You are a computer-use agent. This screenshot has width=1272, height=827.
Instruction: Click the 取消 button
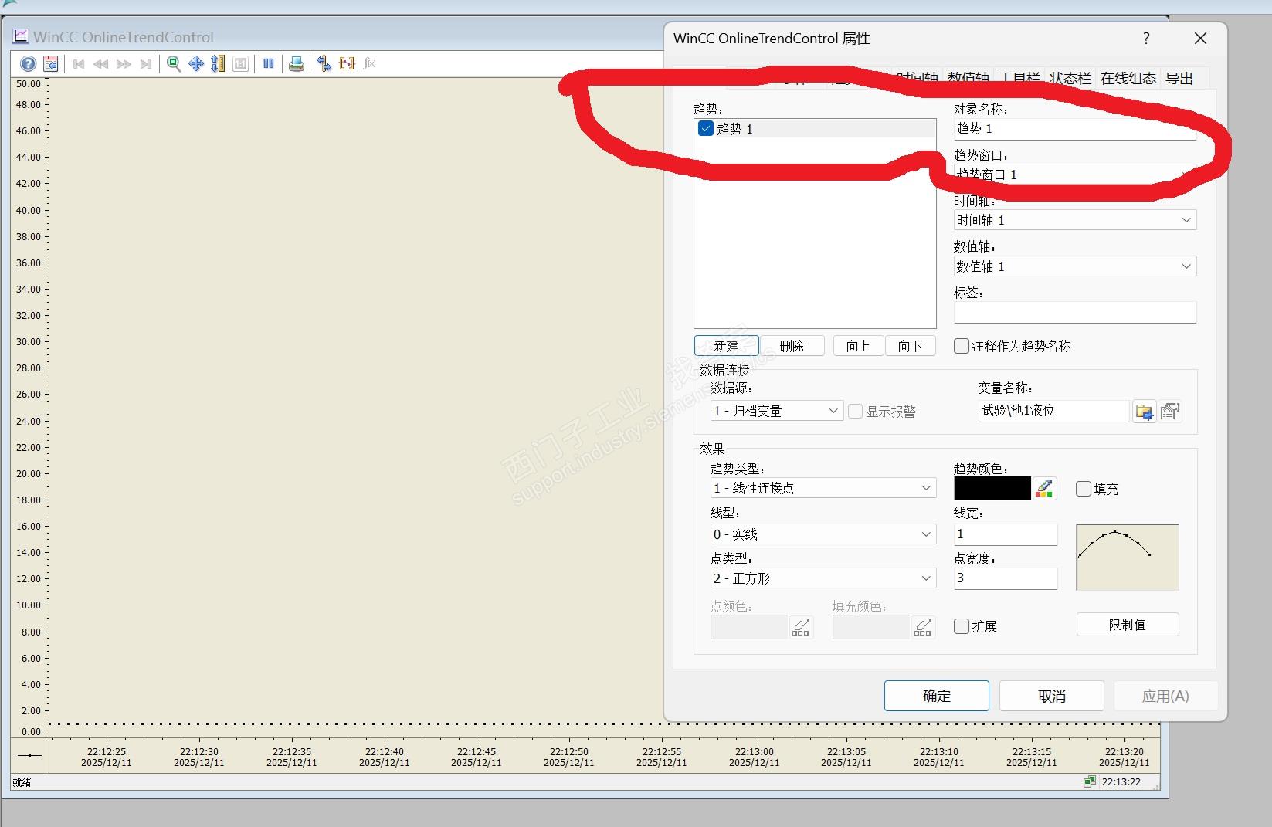[1052, 696]
